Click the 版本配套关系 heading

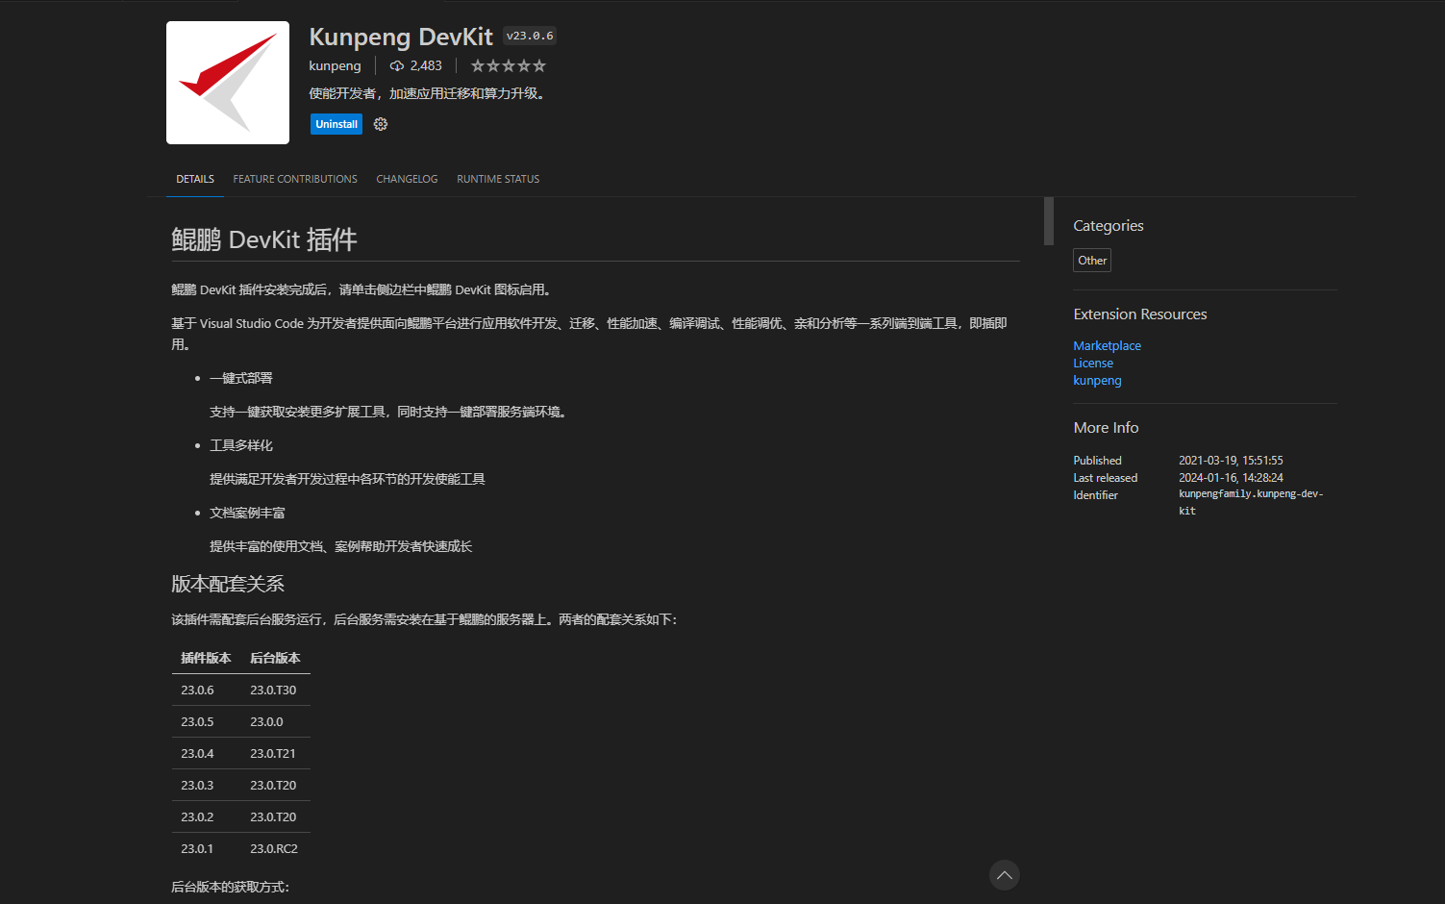(x=228, y=584)
